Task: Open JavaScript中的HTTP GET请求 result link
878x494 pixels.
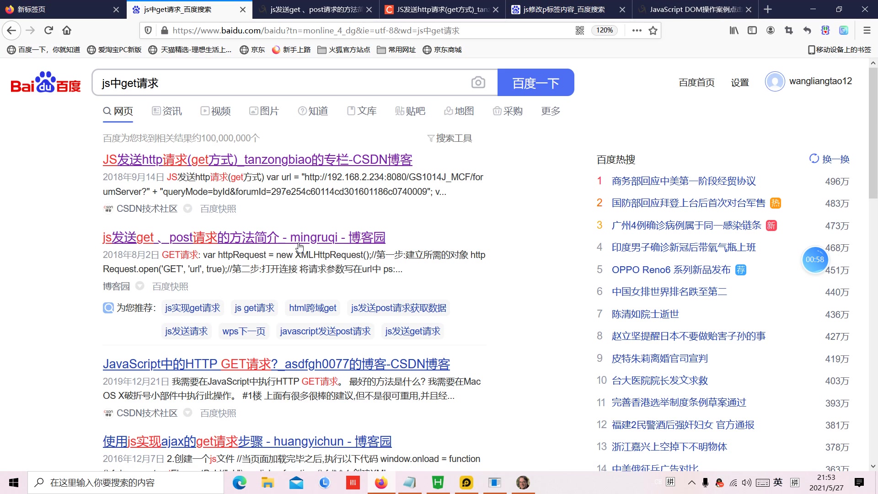Action: [x=276, y=364]
